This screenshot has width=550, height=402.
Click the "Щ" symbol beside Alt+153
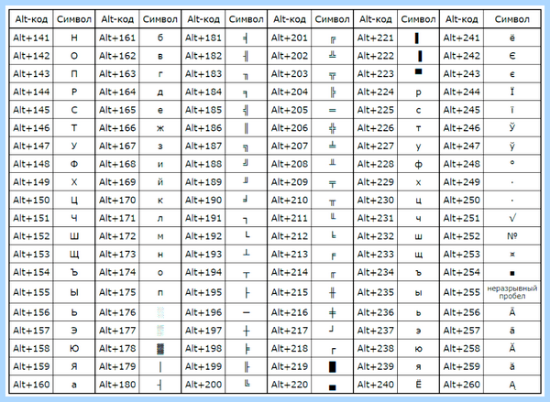coord(74,255)
